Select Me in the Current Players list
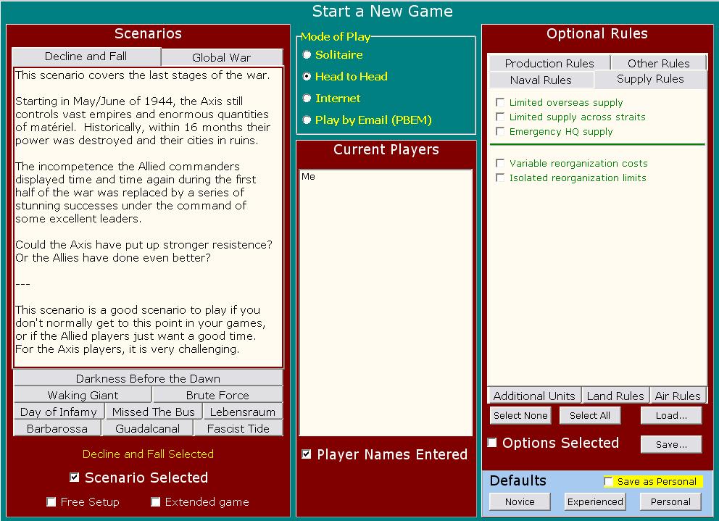 309,176
